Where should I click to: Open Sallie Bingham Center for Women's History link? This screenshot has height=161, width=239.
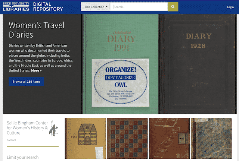coord(27,128)
